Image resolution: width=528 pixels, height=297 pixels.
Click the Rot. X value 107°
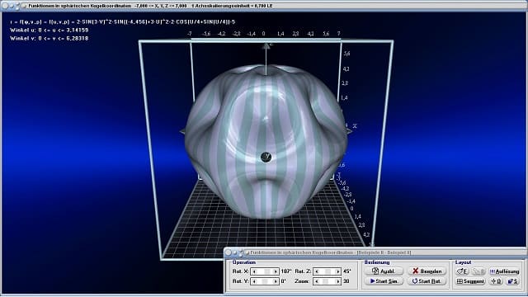click(286, 271)
